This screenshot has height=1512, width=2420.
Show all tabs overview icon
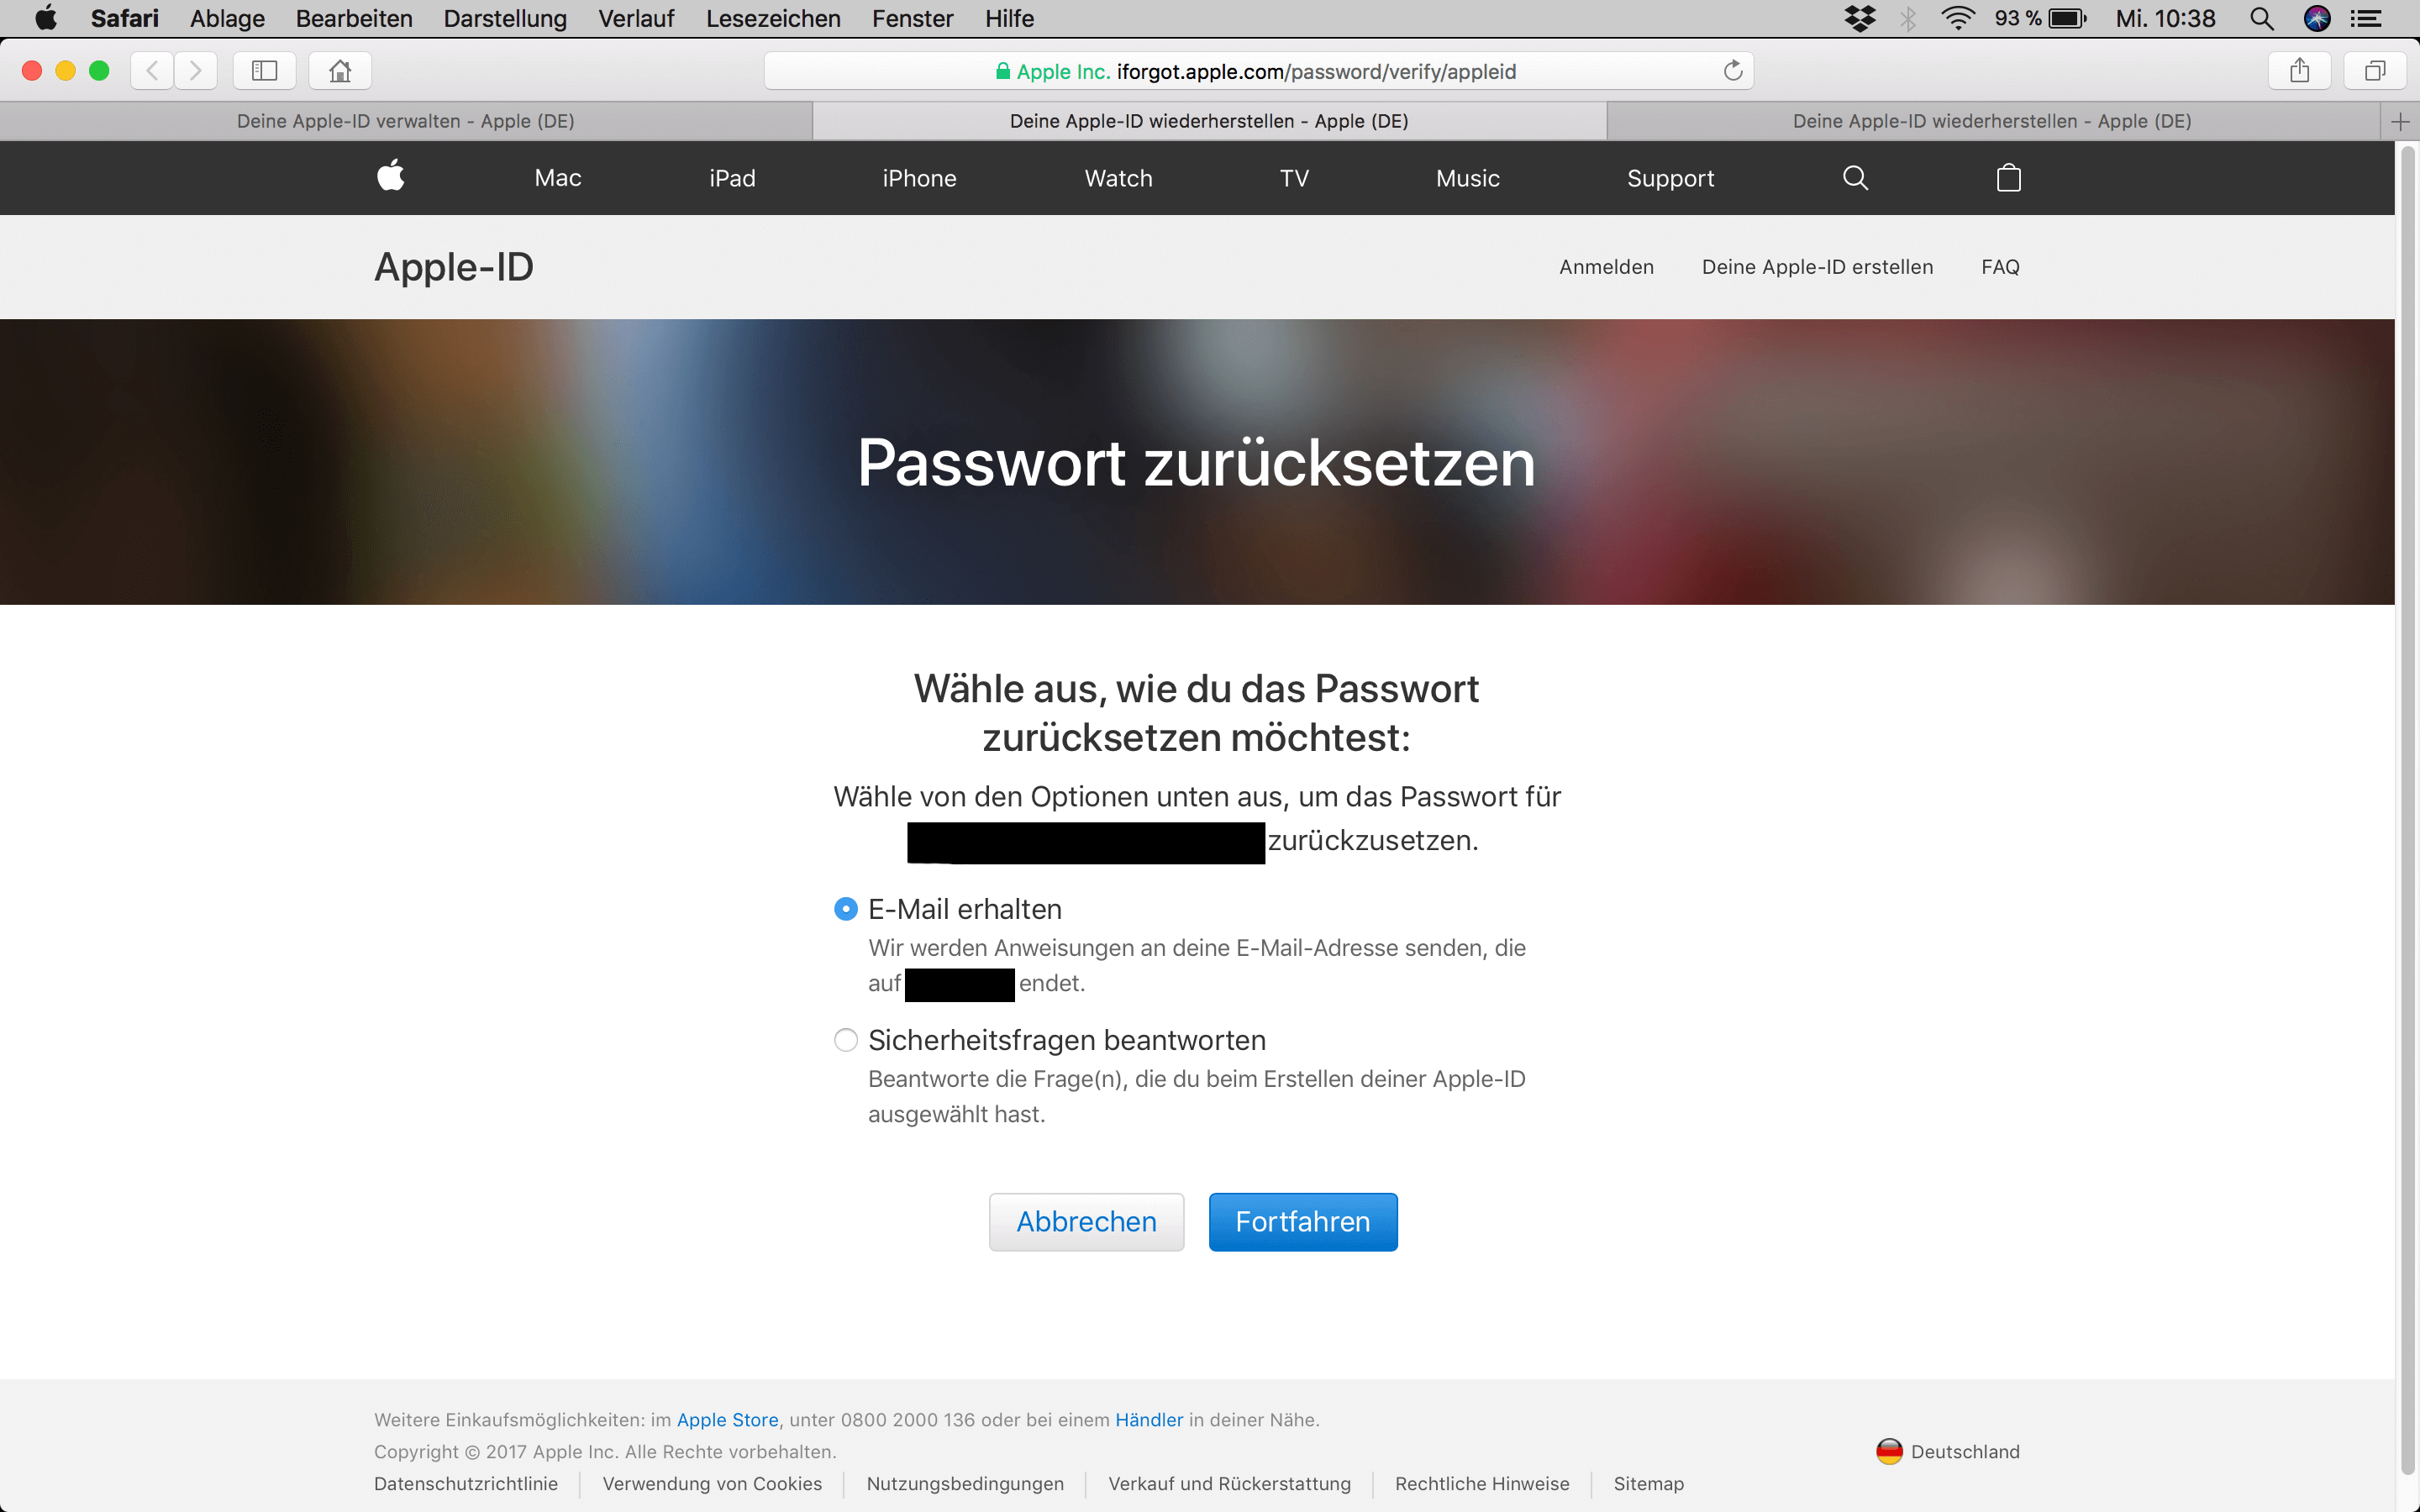click(2374, 71)
